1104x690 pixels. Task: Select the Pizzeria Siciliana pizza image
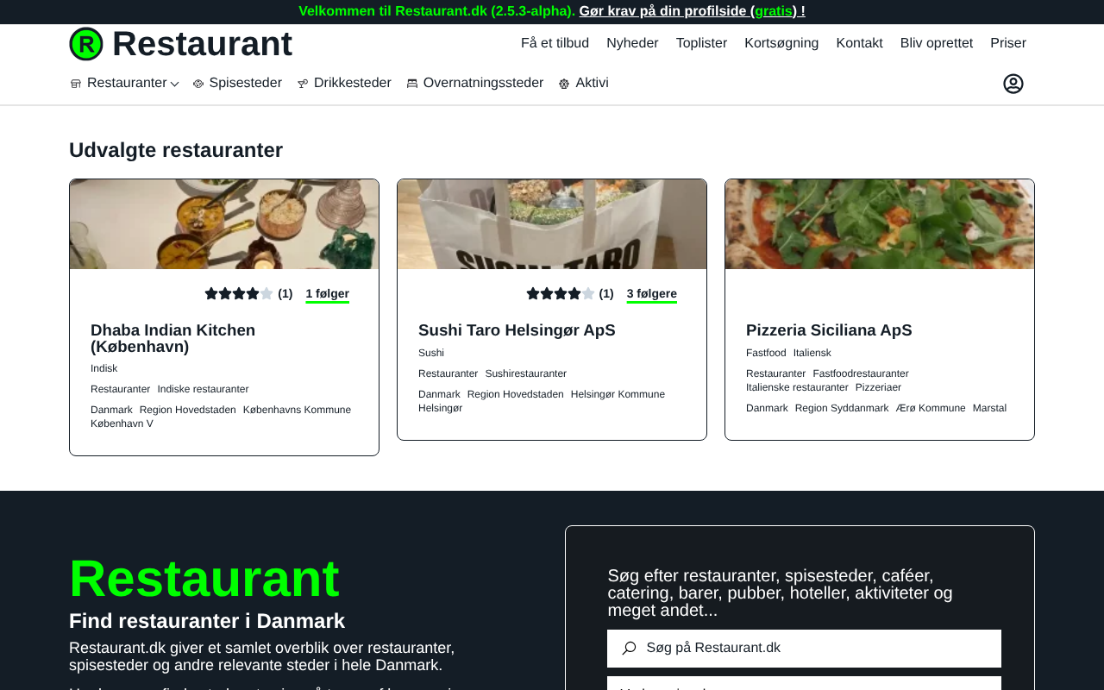[880, 224]
